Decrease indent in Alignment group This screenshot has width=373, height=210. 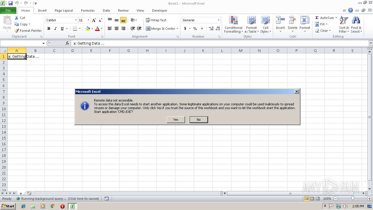(133, 29)
